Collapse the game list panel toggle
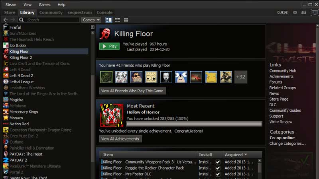 click(93, 27)
